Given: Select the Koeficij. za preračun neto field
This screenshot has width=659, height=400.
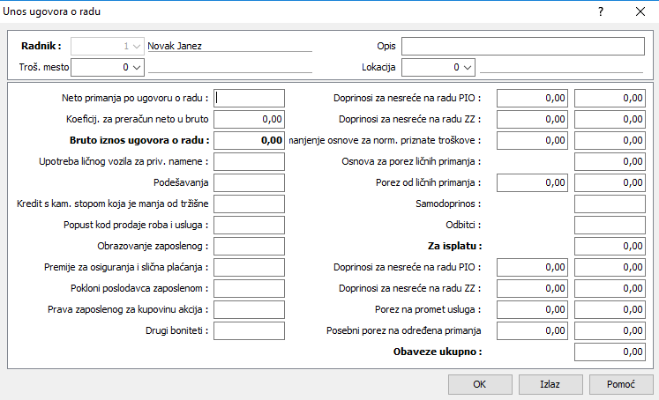Looking at the screenshot, I should tap(250, 119).
